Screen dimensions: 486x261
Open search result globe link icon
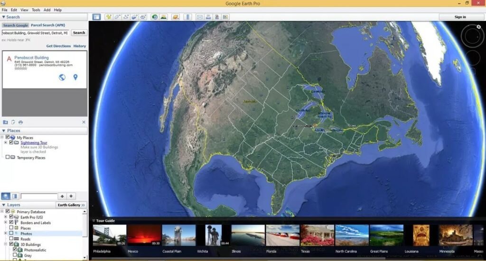tap(62, 77)
